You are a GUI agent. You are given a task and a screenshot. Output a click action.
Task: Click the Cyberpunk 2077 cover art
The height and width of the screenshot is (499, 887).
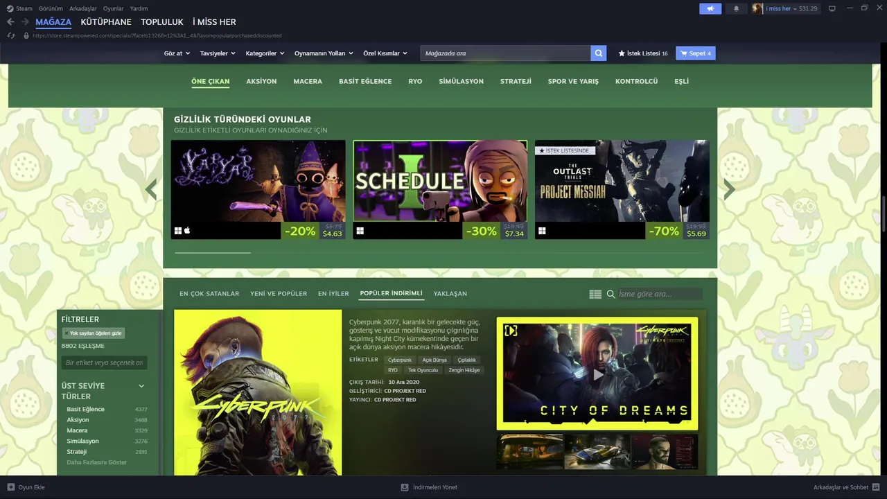(x=258, y=392)
